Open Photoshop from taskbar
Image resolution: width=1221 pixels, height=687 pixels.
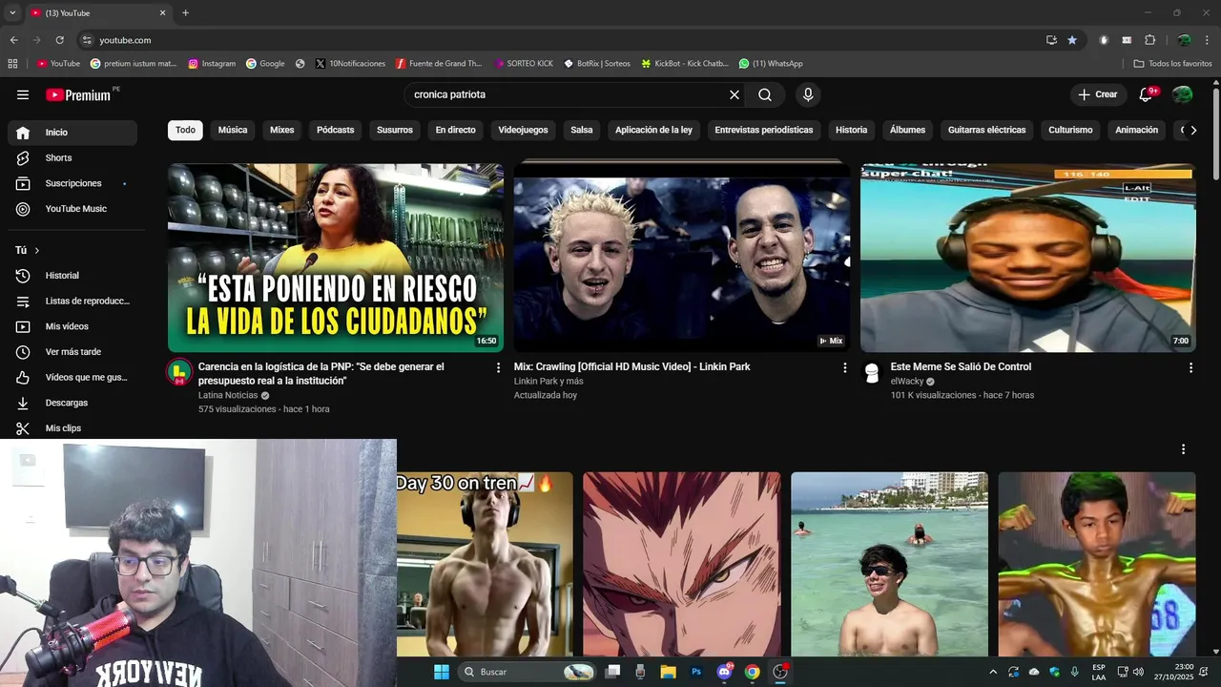click(696, 672)
